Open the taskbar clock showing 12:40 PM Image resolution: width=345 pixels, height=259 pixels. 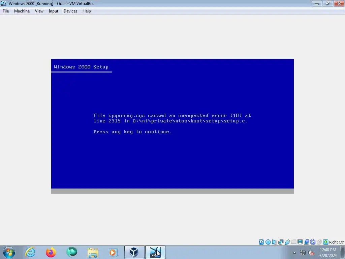[x=328, y=253]
